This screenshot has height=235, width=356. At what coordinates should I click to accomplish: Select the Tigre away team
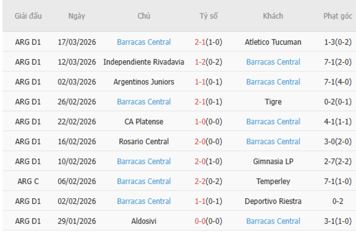coord(273,102)
